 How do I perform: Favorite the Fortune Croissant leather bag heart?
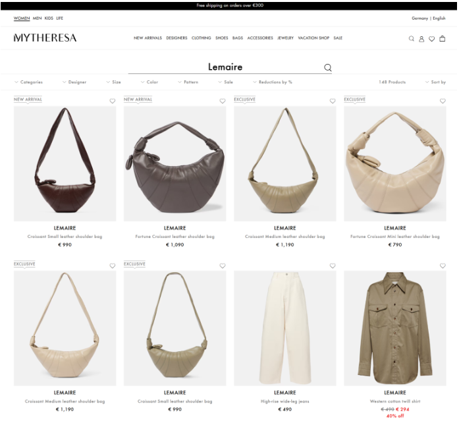click(223, 101)
